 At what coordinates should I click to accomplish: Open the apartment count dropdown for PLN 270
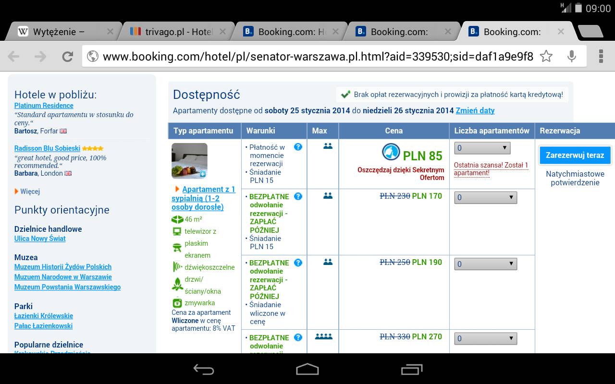(x=486, y=338)
